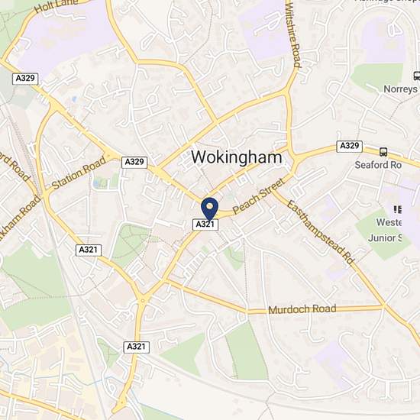Click the Holt Lane label
This screenshot has width=420, height=420.
pyautogui.click(x=57, y=6)
